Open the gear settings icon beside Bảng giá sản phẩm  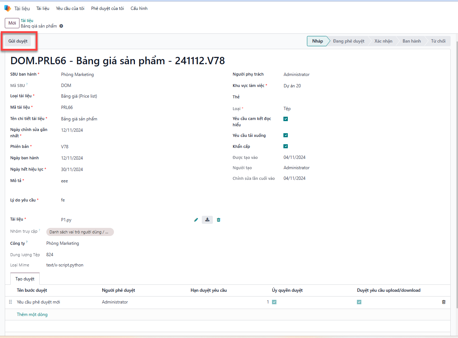coord(61,26)
